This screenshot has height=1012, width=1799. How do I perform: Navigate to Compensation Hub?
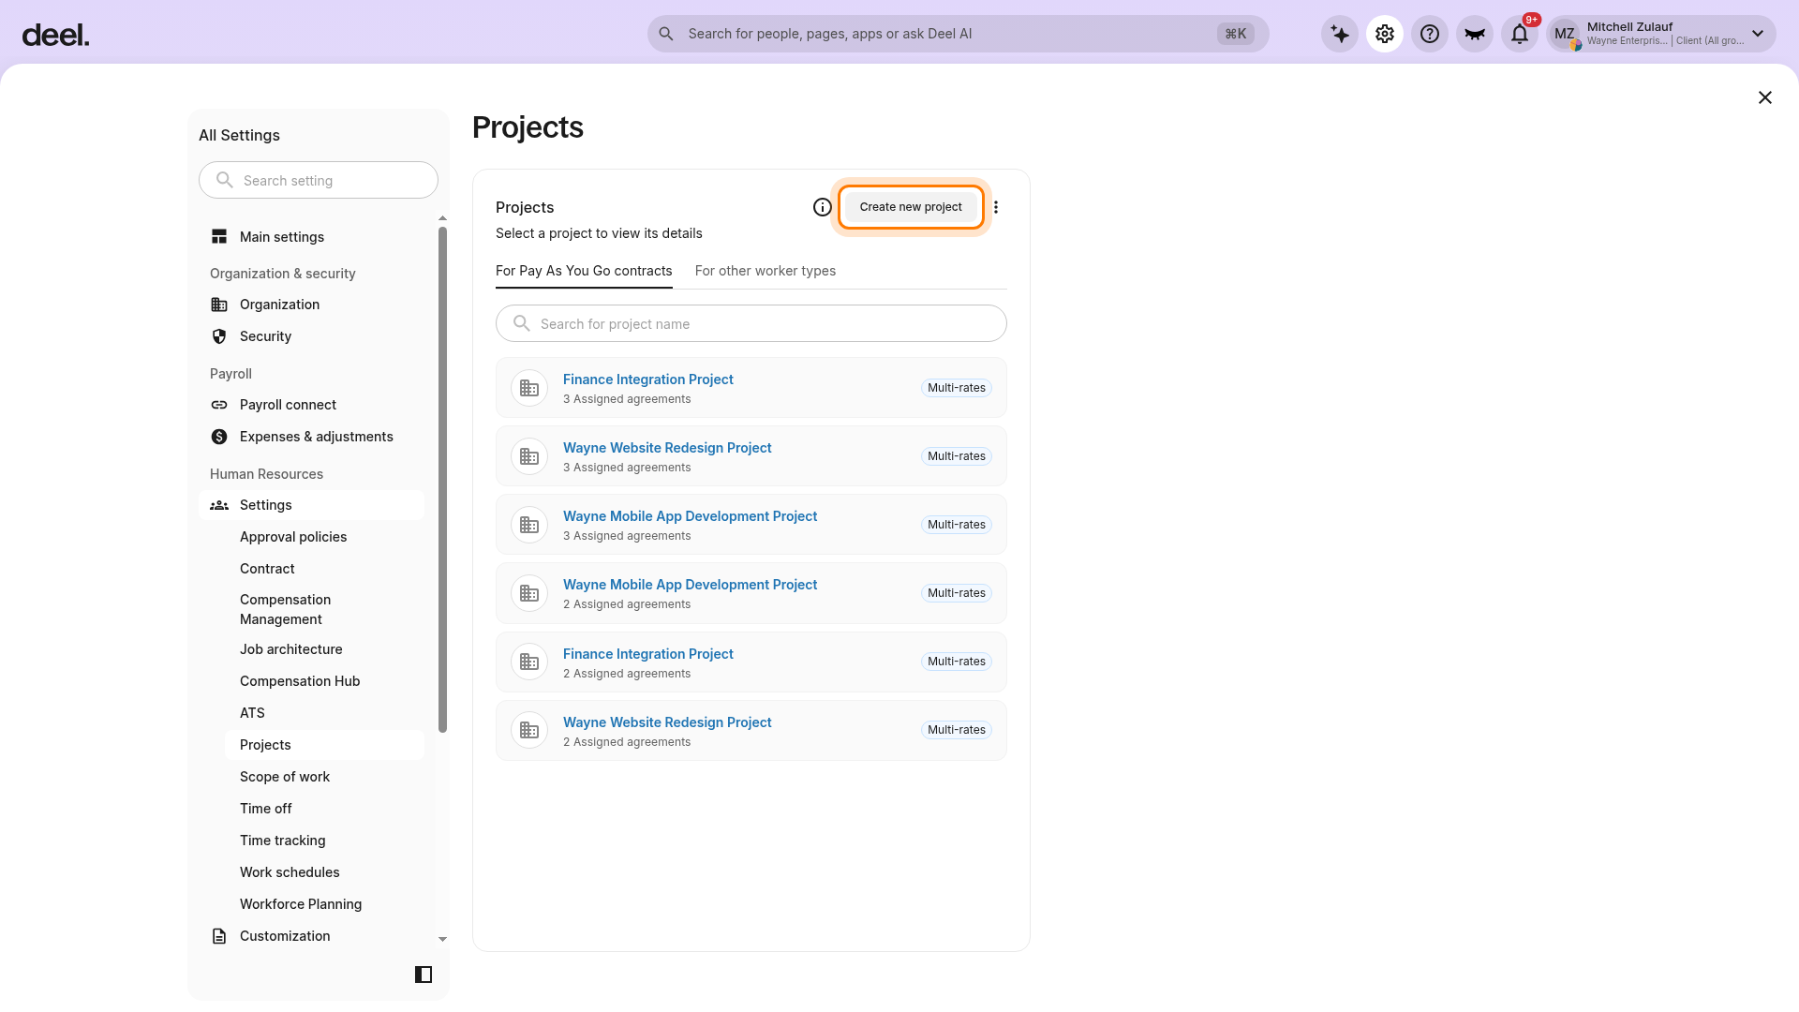pos(300,681)
